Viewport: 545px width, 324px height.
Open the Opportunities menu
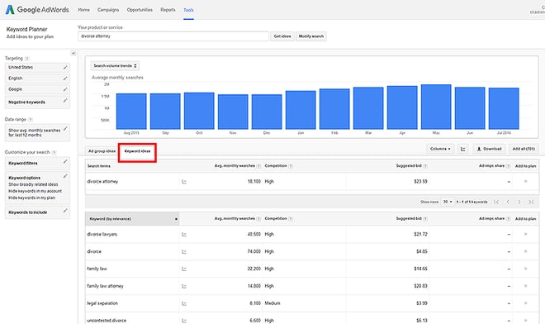pyautogui.click(x=140, y=10)
